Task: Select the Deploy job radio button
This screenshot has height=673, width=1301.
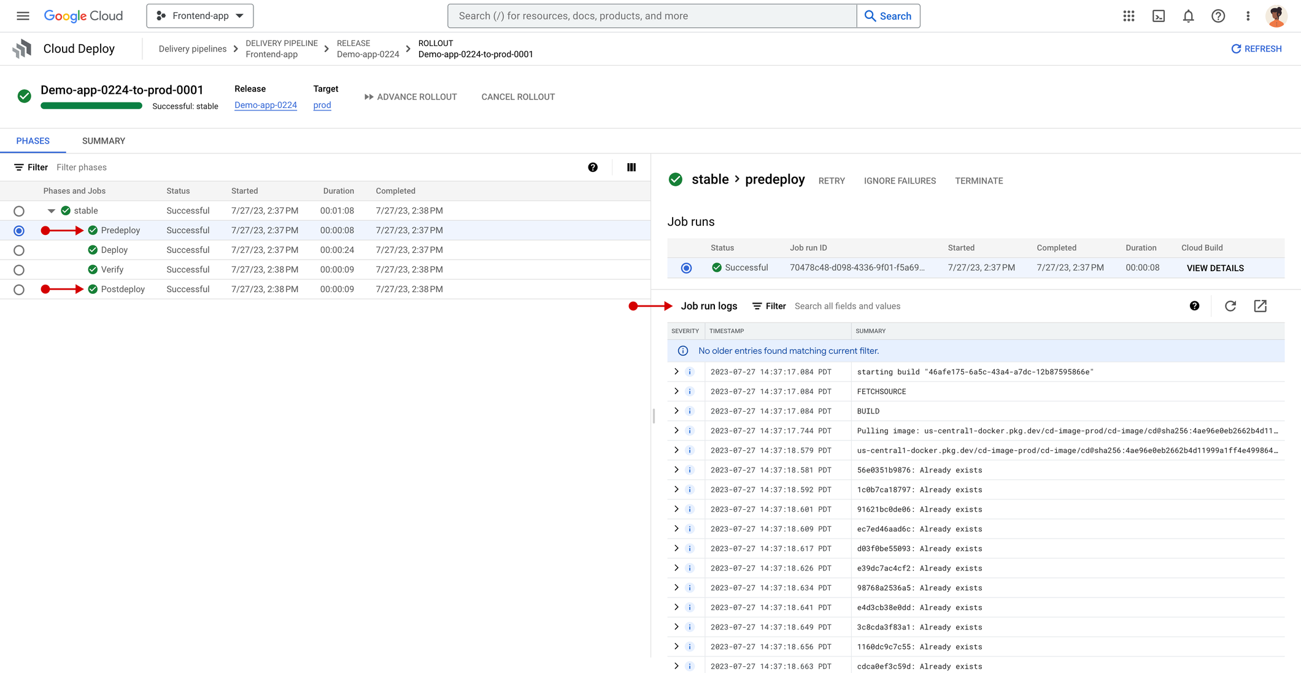Action: point(19,250)
